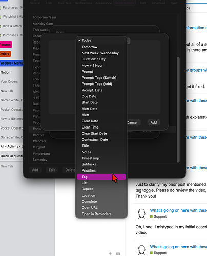
Task: Switch to the Your Orders browser tab
Action: (11, 81)
